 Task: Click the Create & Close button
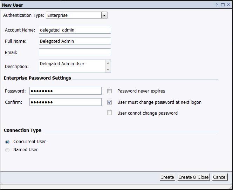click(193, 177)
